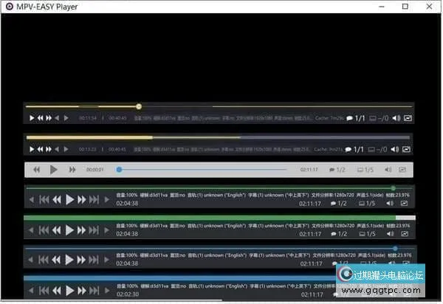The image size is (443, 304).
Task: Click the 02:11:17 duration label in light gray skin
Action: (x=309, y=170)
